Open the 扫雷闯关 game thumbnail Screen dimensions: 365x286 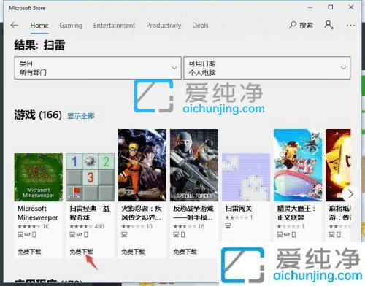coord(246,177)
